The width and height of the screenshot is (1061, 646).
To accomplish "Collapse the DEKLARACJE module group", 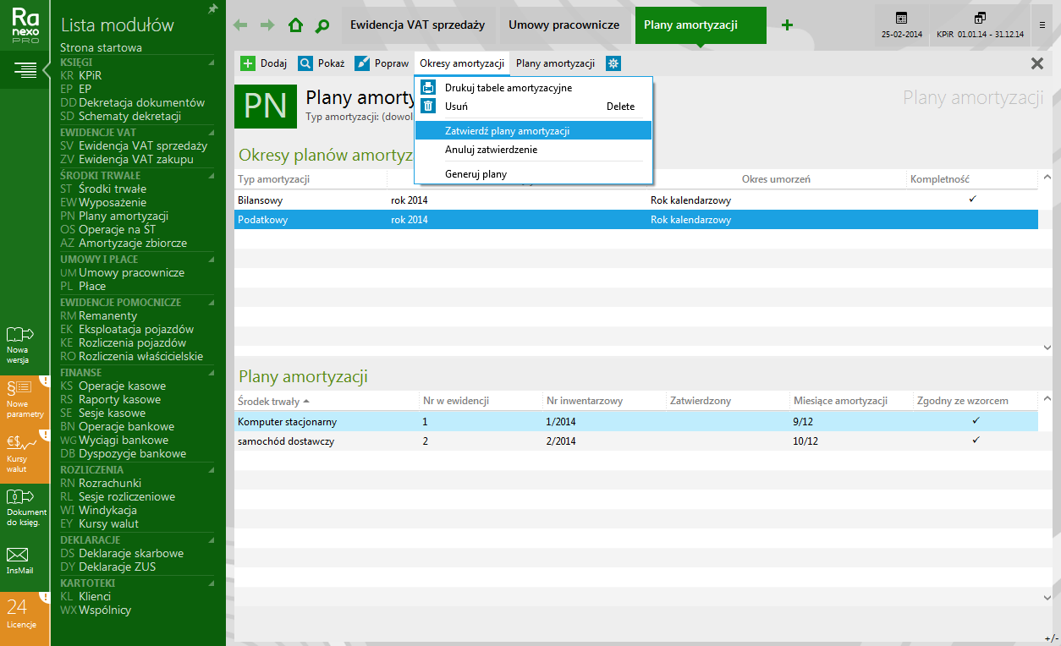I will 211,540.
